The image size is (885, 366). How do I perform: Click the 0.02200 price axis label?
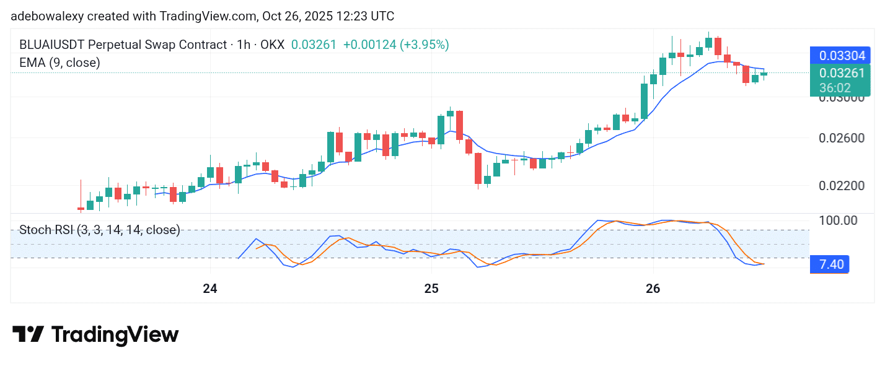842,186
